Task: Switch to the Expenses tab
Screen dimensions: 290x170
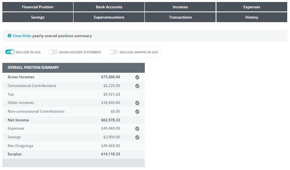Action: pyautogui.click(x=252, y=7)
